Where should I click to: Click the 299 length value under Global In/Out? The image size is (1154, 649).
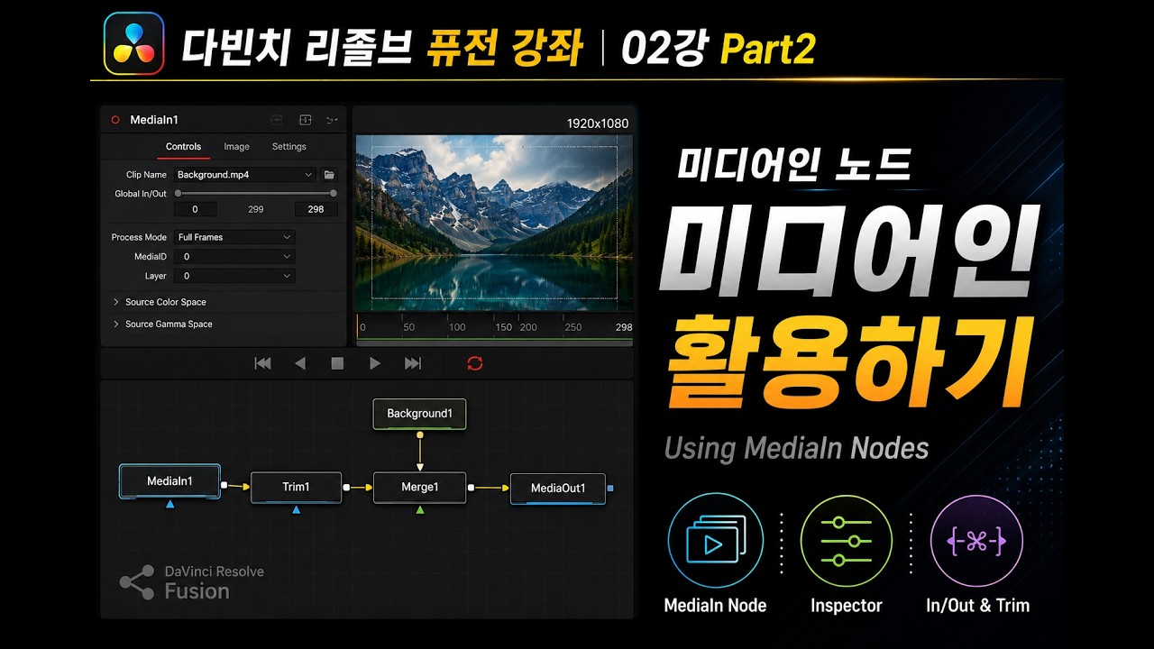pos(256,209)
